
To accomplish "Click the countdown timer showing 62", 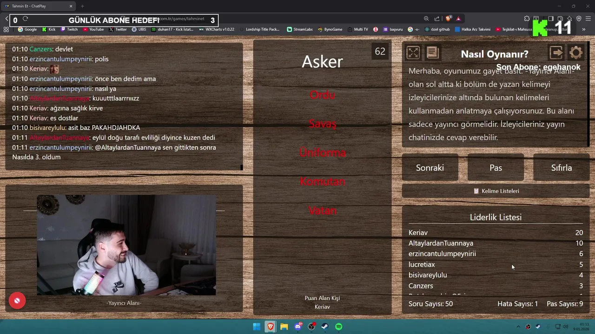I will 380,51.
